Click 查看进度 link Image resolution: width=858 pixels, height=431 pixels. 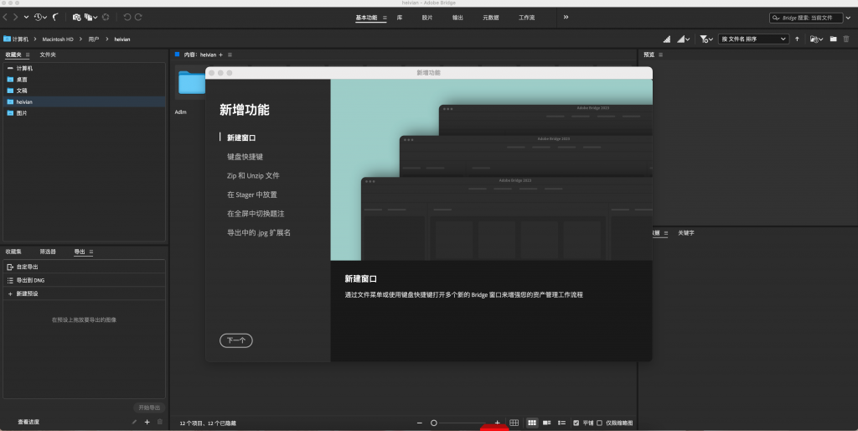click(28, 423)
